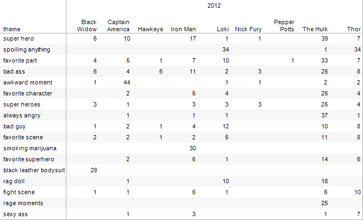Select the Nick Fury column header

tap(248, 29)
